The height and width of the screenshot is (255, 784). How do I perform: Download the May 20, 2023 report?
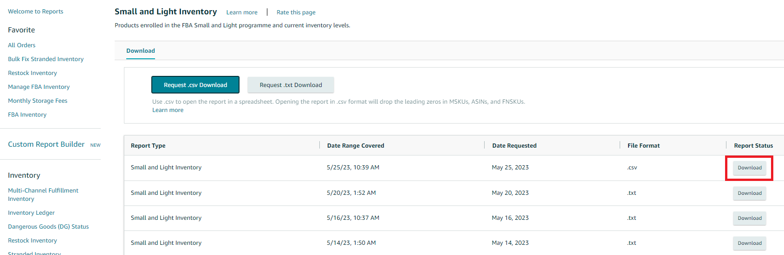pos(749,193)
